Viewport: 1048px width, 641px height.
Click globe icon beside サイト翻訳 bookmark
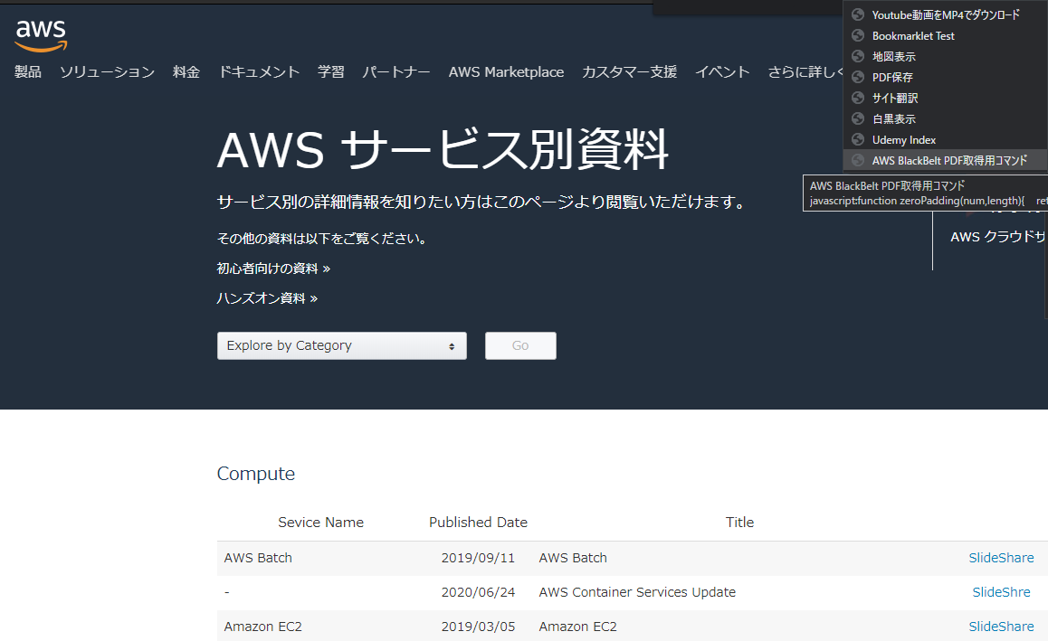pyautogui.click(x=858, y=98)
